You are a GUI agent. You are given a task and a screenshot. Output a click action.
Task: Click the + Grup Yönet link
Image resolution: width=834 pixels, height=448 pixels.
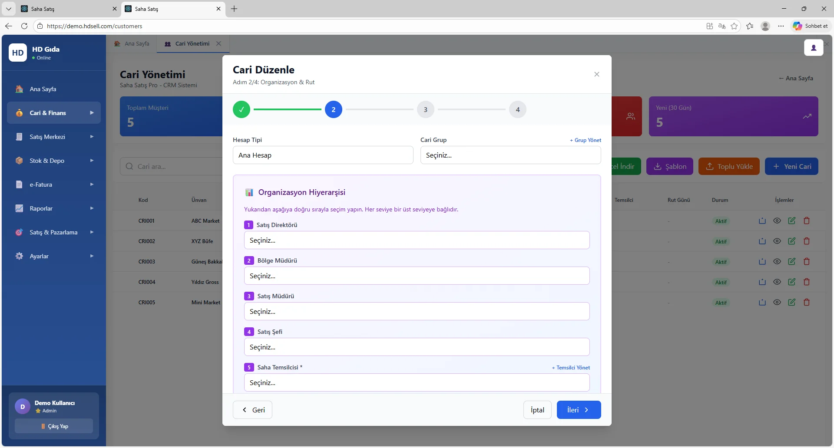tap(585, 140)
